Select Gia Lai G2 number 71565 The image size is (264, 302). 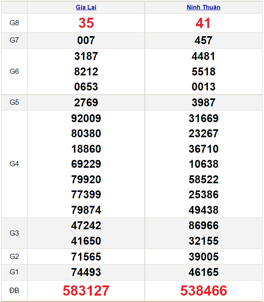tap(86, 257)
